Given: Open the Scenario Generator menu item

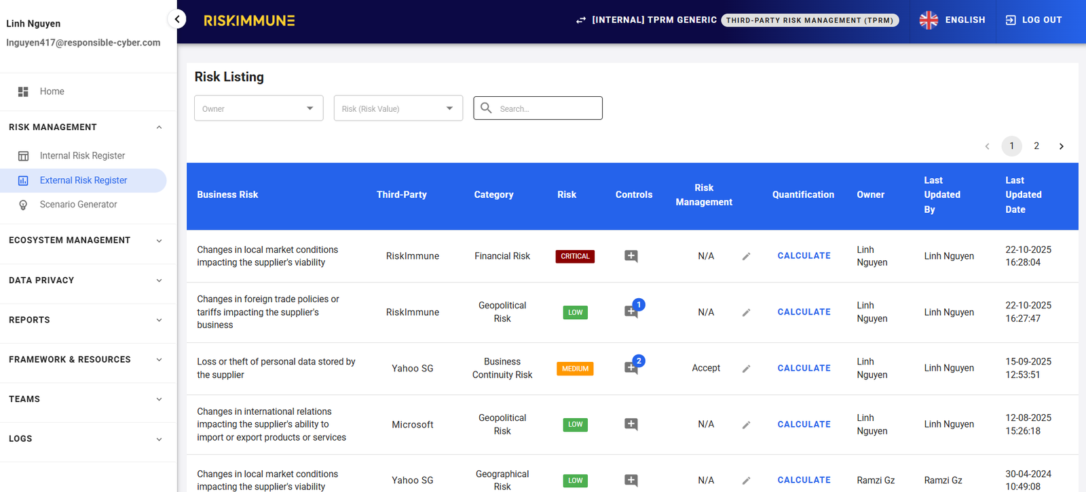Looking at the screenshot, I should 78,205.
